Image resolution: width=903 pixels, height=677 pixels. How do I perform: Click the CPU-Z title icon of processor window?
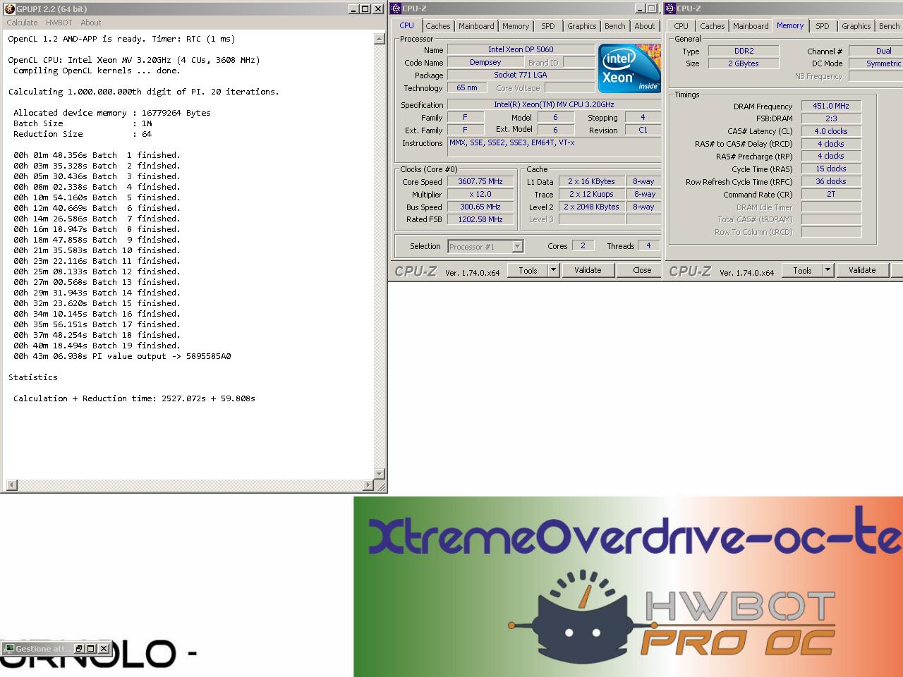(396, 8)
